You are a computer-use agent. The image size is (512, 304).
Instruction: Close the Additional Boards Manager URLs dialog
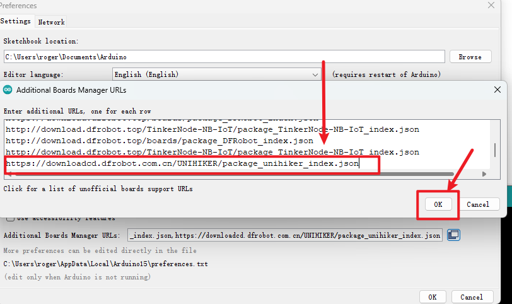(x=497, y=90)
